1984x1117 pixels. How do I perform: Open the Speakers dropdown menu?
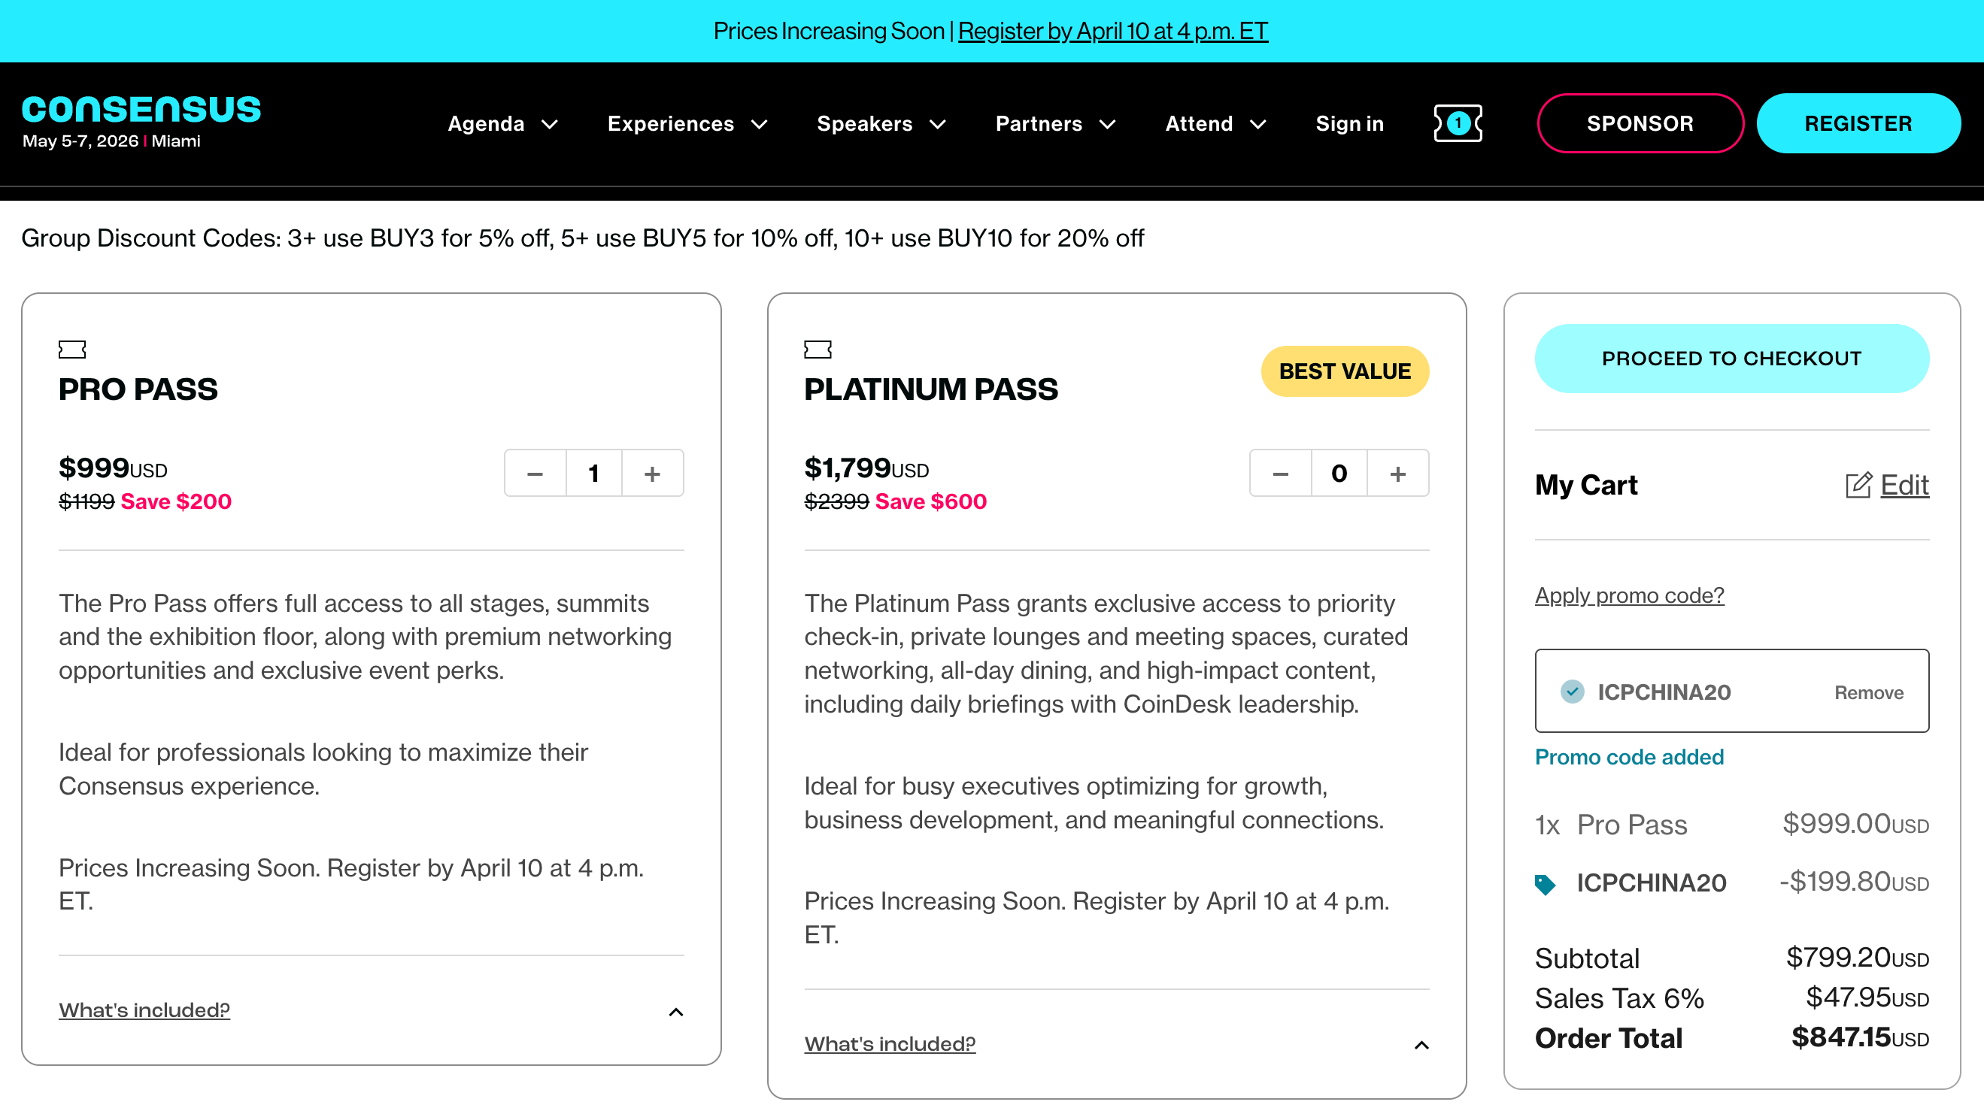click(881, 124)
